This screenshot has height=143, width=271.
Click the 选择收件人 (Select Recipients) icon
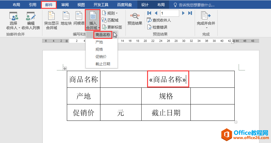click(13, 16)
